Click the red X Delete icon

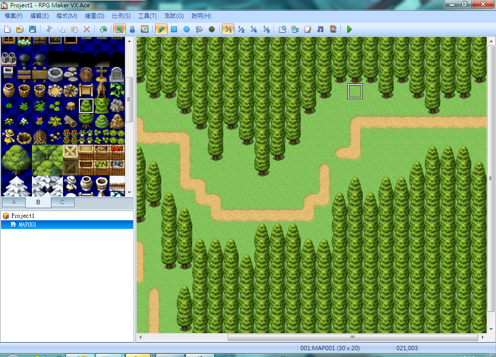click(x=87, y=30)
